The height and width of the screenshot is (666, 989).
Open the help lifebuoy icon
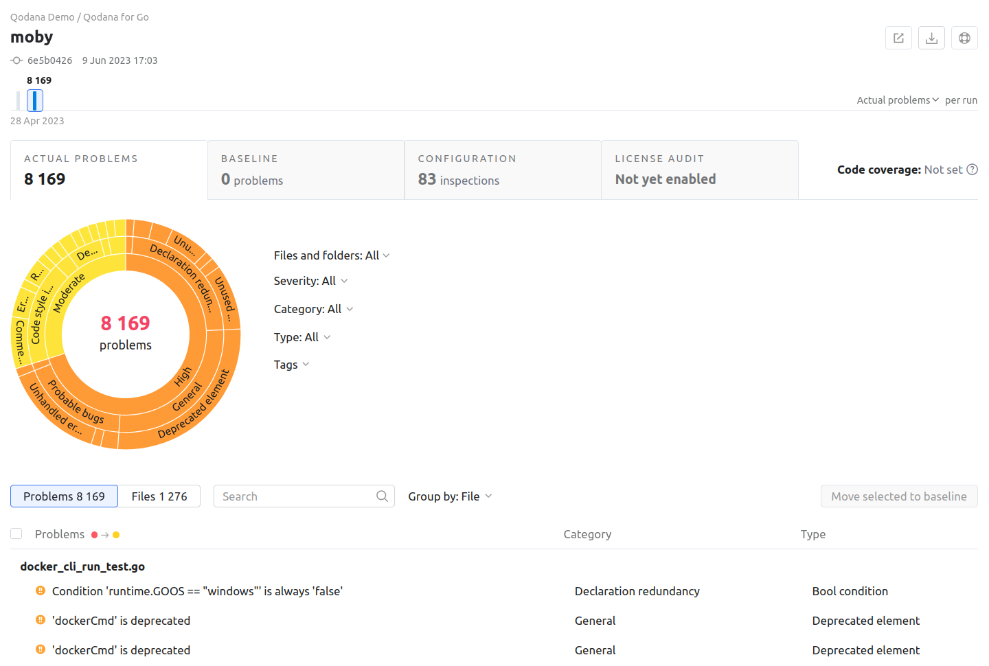[x=964, y=38]
